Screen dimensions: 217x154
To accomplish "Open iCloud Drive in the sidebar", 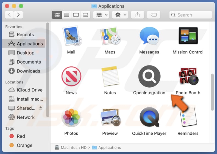I will tap(24, 90).
